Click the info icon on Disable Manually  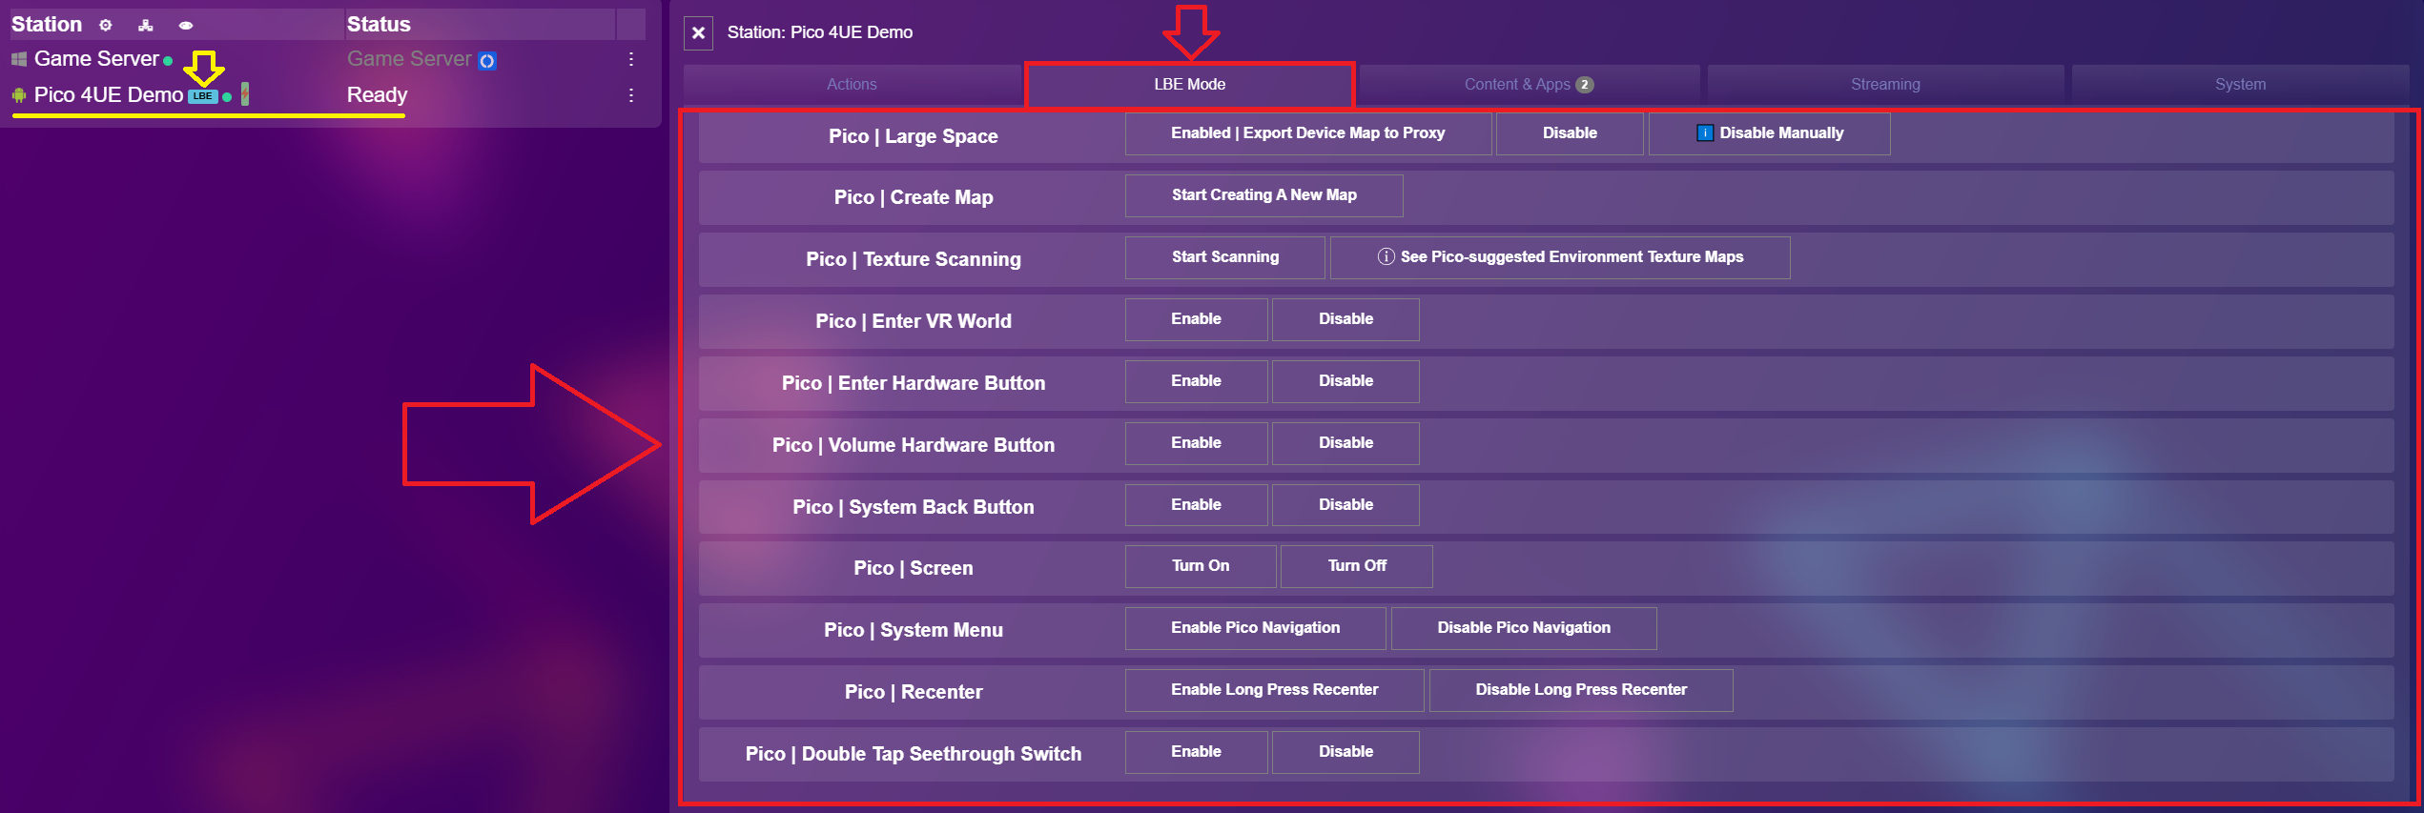[x=1705, y=133]
